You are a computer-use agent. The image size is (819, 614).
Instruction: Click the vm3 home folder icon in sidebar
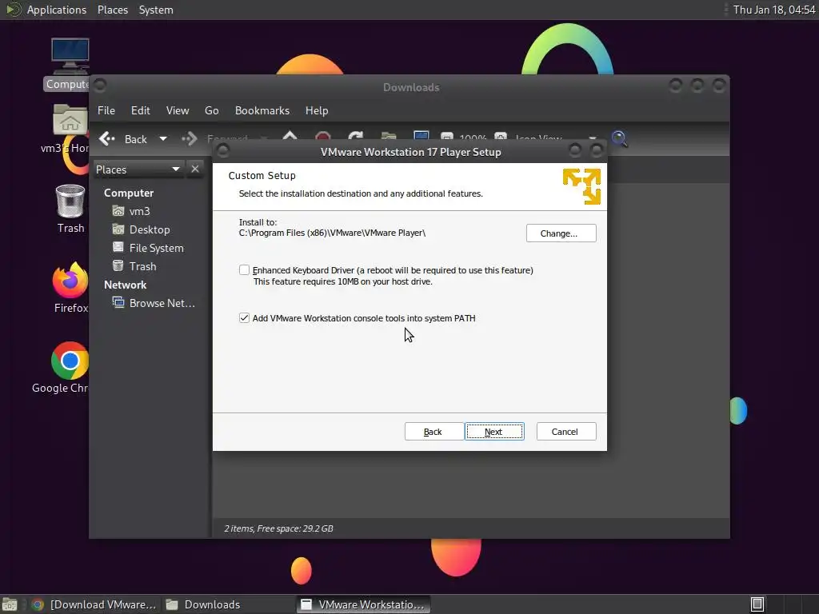pos(118,211)
